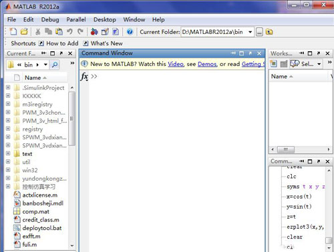Close the Command History panel
334x252 pixels.
point(327,161)
